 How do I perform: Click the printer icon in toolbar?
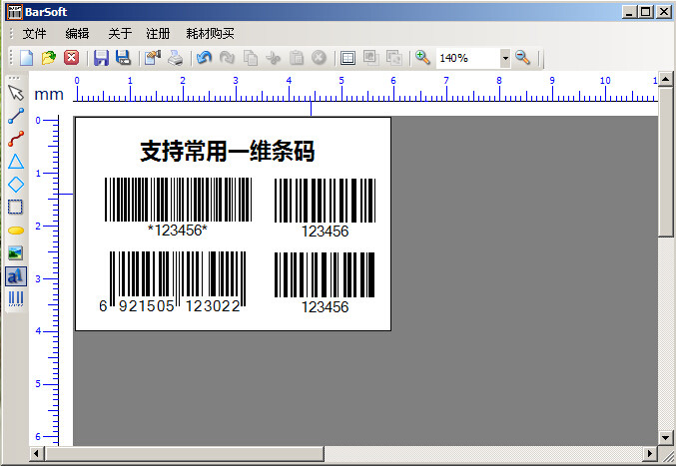click(175, 58)
